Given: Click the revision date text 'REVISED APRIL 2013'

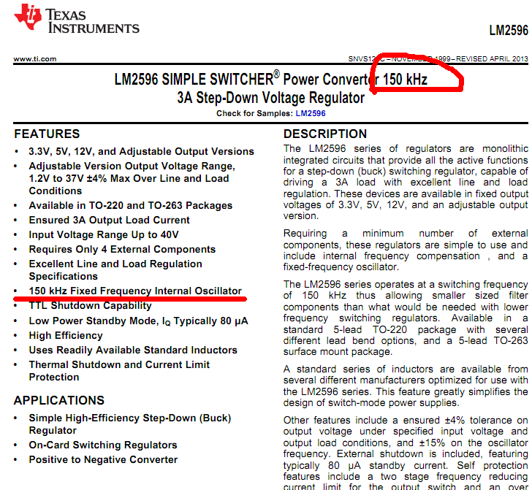Looking at the screenshot, I should point(492,59).
